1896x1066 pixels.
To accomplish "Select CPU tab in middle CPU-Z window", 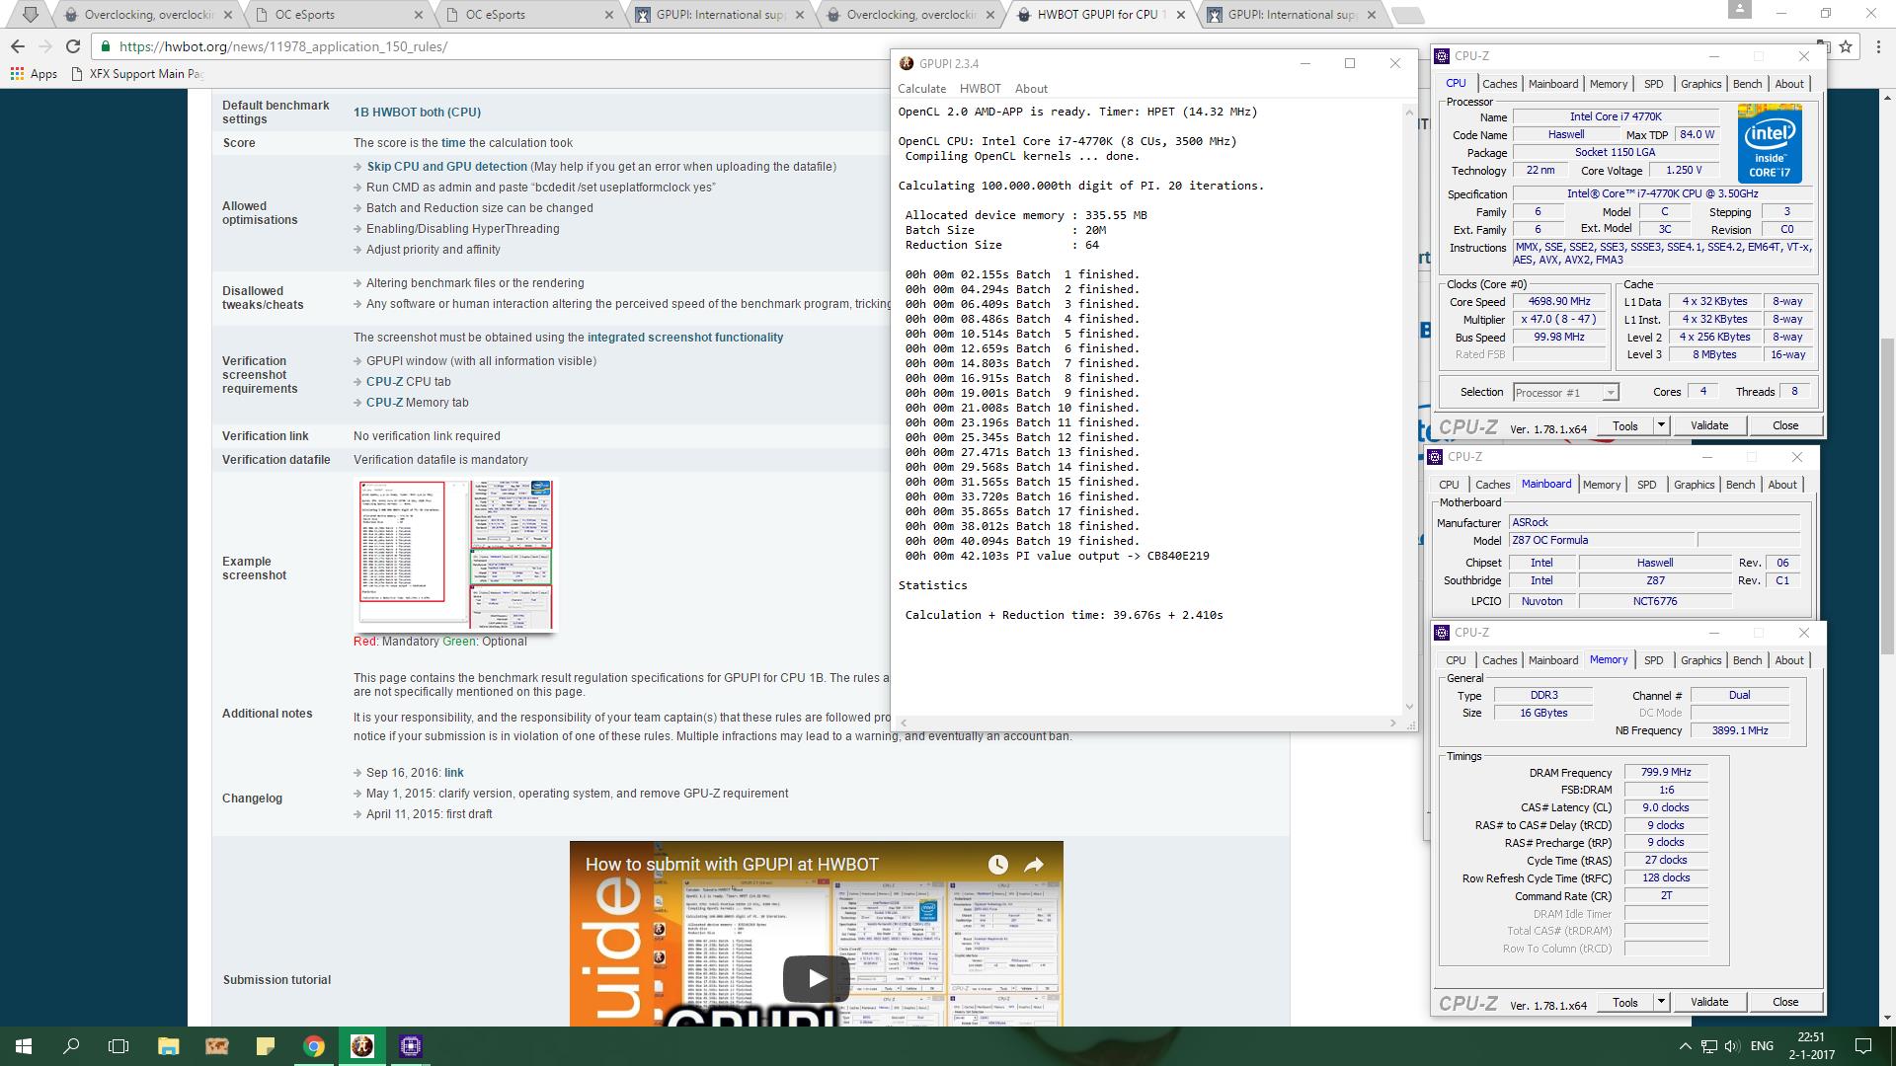I will point(1449,485).
